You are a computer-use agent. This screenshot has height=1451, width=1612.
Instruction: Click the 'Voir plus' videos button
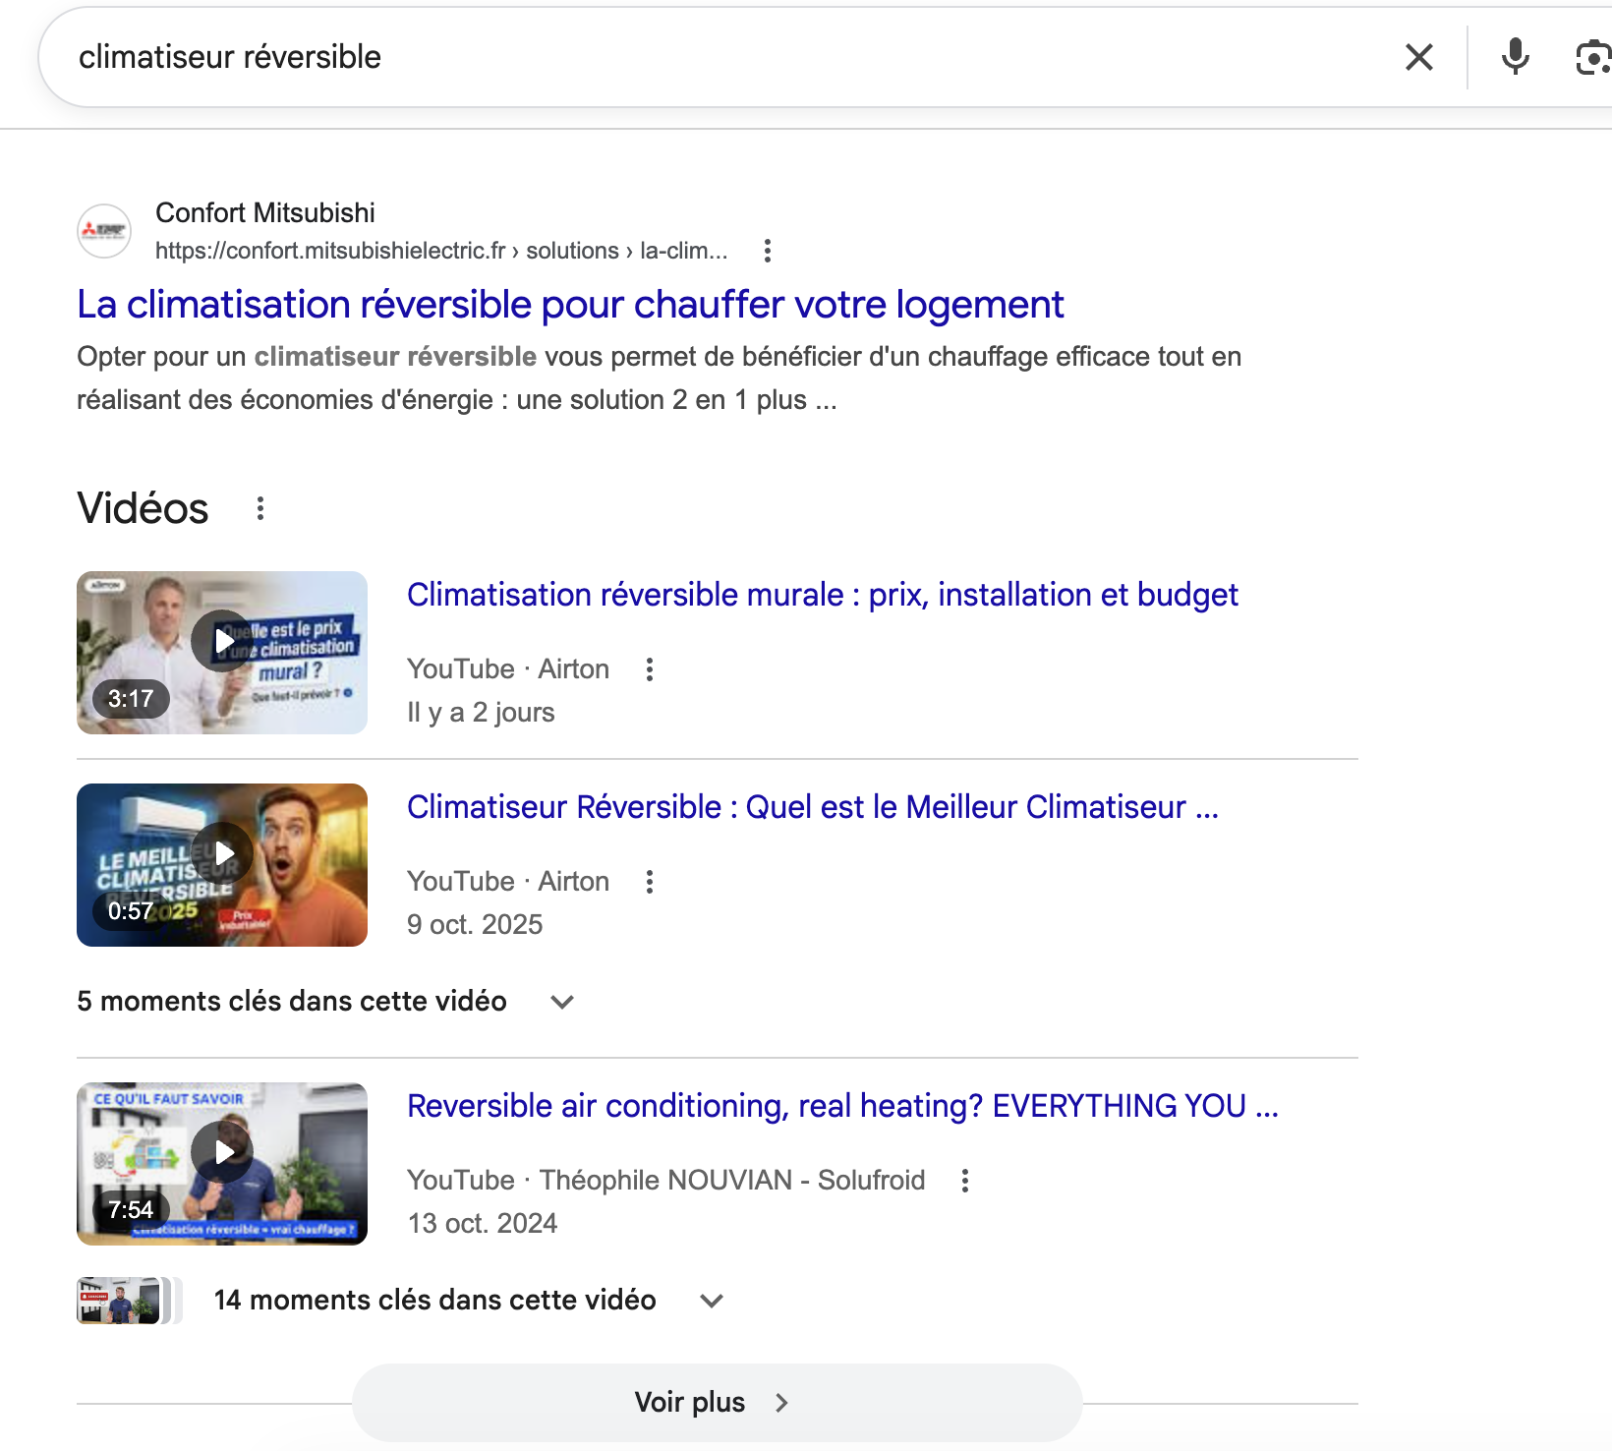(718, 1403)
